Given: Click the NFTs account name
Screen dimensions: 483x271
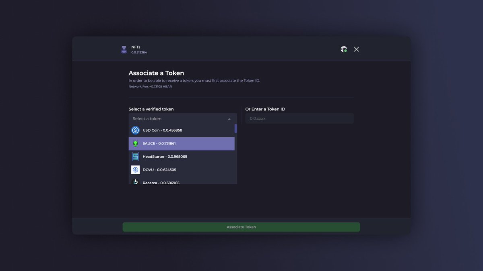Looking at the screenshot, I should pos(136,47).
